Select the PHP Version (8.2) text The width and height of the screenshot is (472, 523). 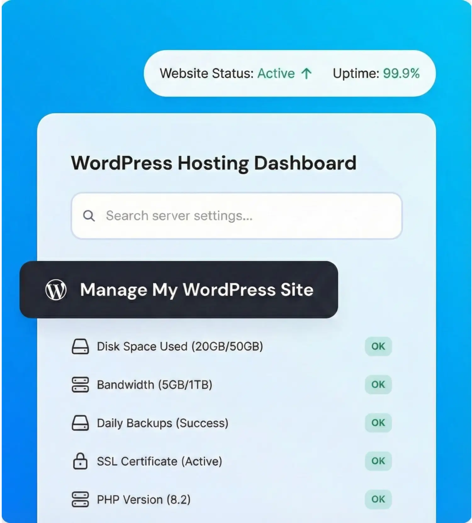point(144,499)
